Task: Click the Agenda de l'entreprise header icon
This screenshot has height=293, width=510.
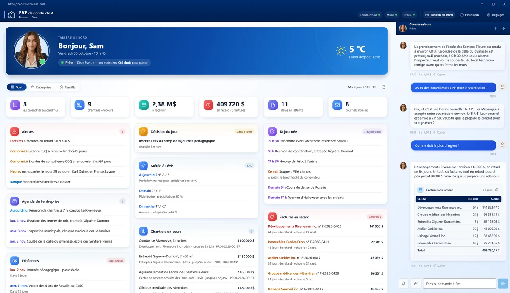Action: click(14, 201)
